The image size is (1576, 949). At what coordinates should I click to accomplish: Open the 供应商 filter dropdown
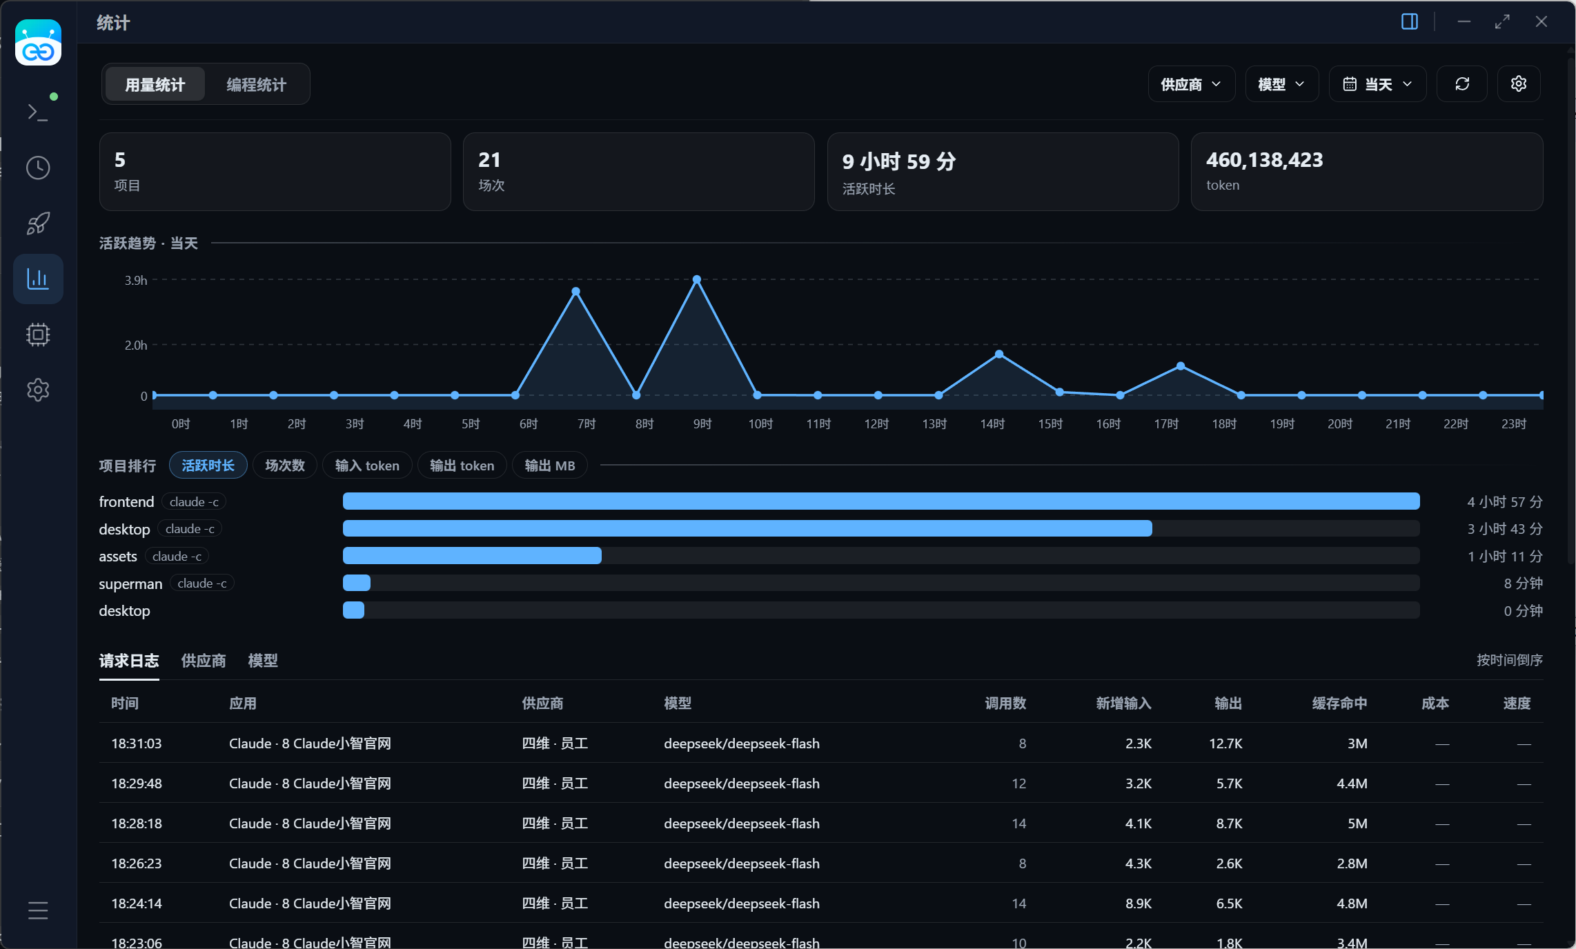click(1192, 84)
